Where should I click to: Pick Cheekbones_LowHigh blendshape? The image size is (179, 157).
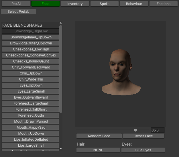(30, 49)
